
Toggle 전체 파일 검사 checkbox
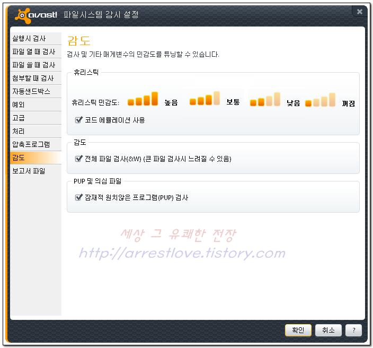79,159
